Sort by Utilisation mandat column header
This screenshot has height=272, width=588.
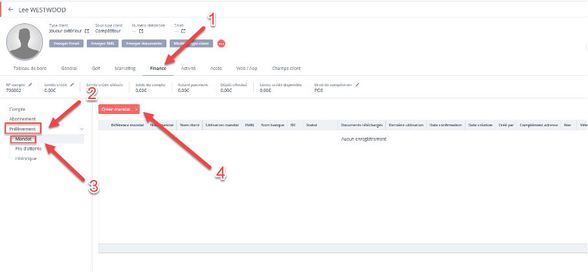222,124
